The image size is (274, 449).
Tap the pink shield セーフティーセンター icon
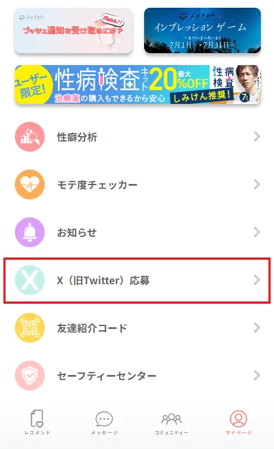[x=30, y=376]
